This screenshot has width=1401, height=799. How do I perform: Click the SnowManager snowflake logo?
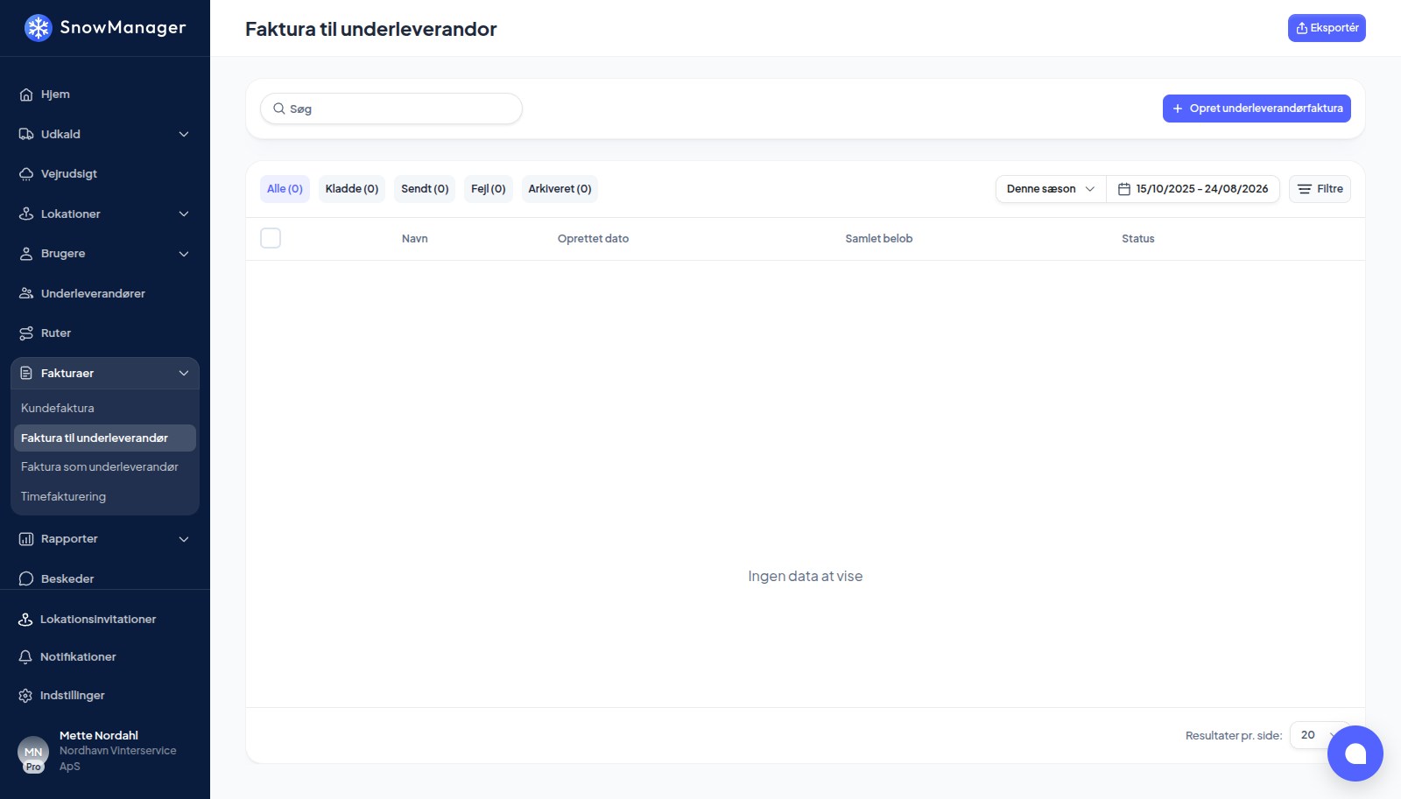click(x=38, y=28)
